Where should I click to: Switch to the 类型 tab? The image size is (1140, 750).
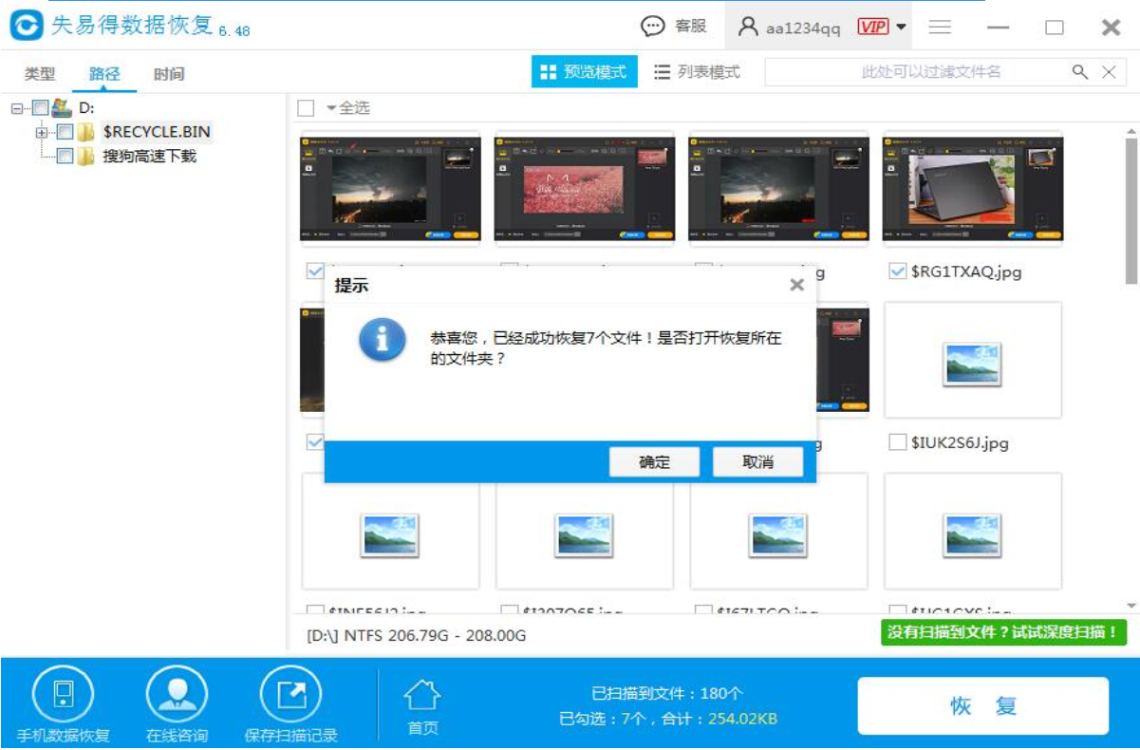point(39,74)
